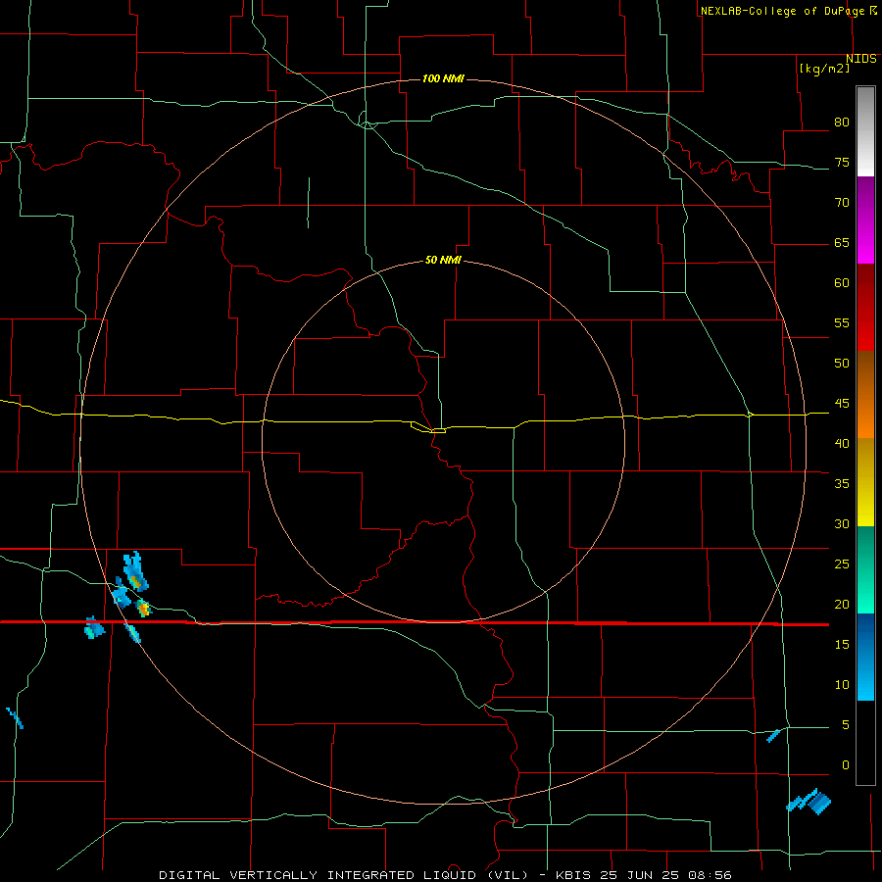Click the 60 value on the VIL scale

point(842,283)
